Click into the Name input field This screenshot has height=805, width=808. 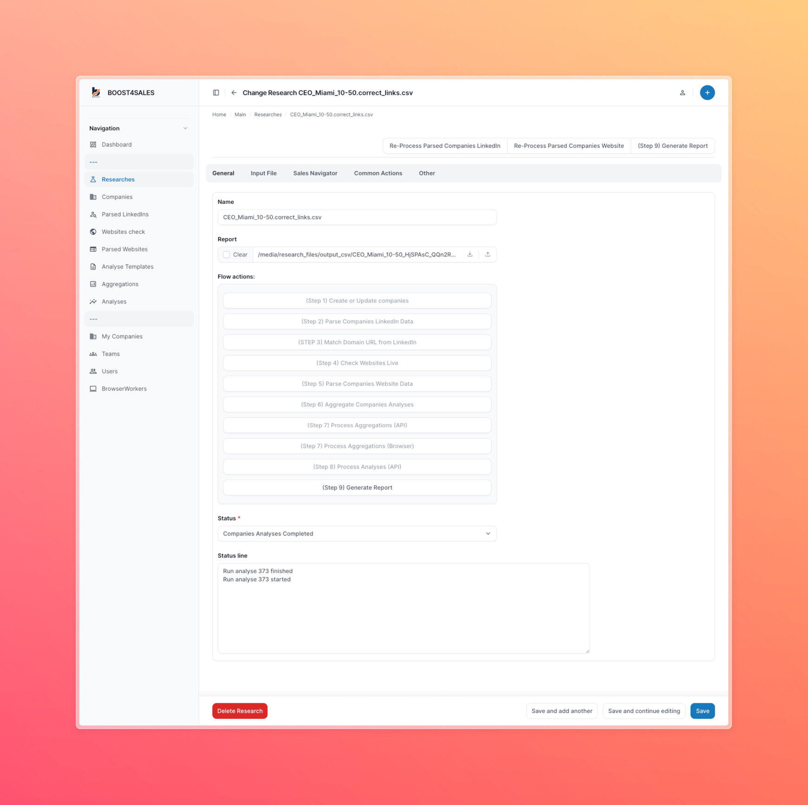tap(357, 217)
